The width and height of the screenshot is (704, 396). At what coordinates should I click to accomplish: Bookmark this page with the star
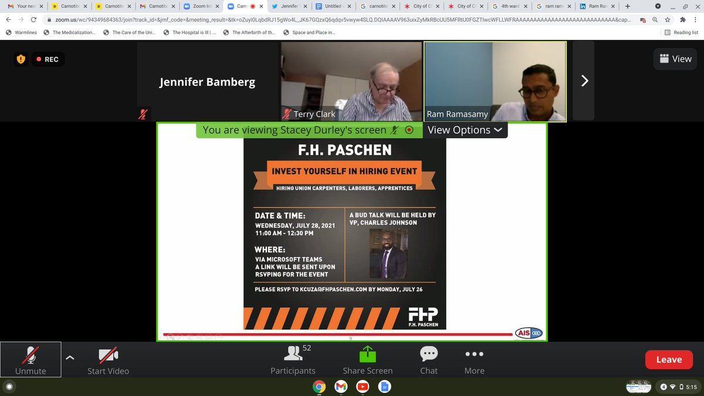(666, 19)
